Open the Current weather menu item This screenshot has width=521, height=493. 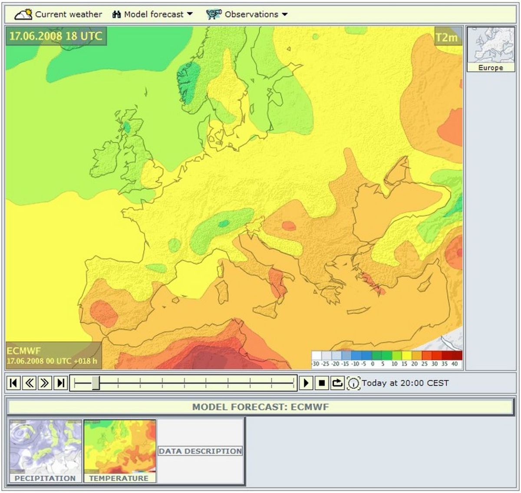68,14
